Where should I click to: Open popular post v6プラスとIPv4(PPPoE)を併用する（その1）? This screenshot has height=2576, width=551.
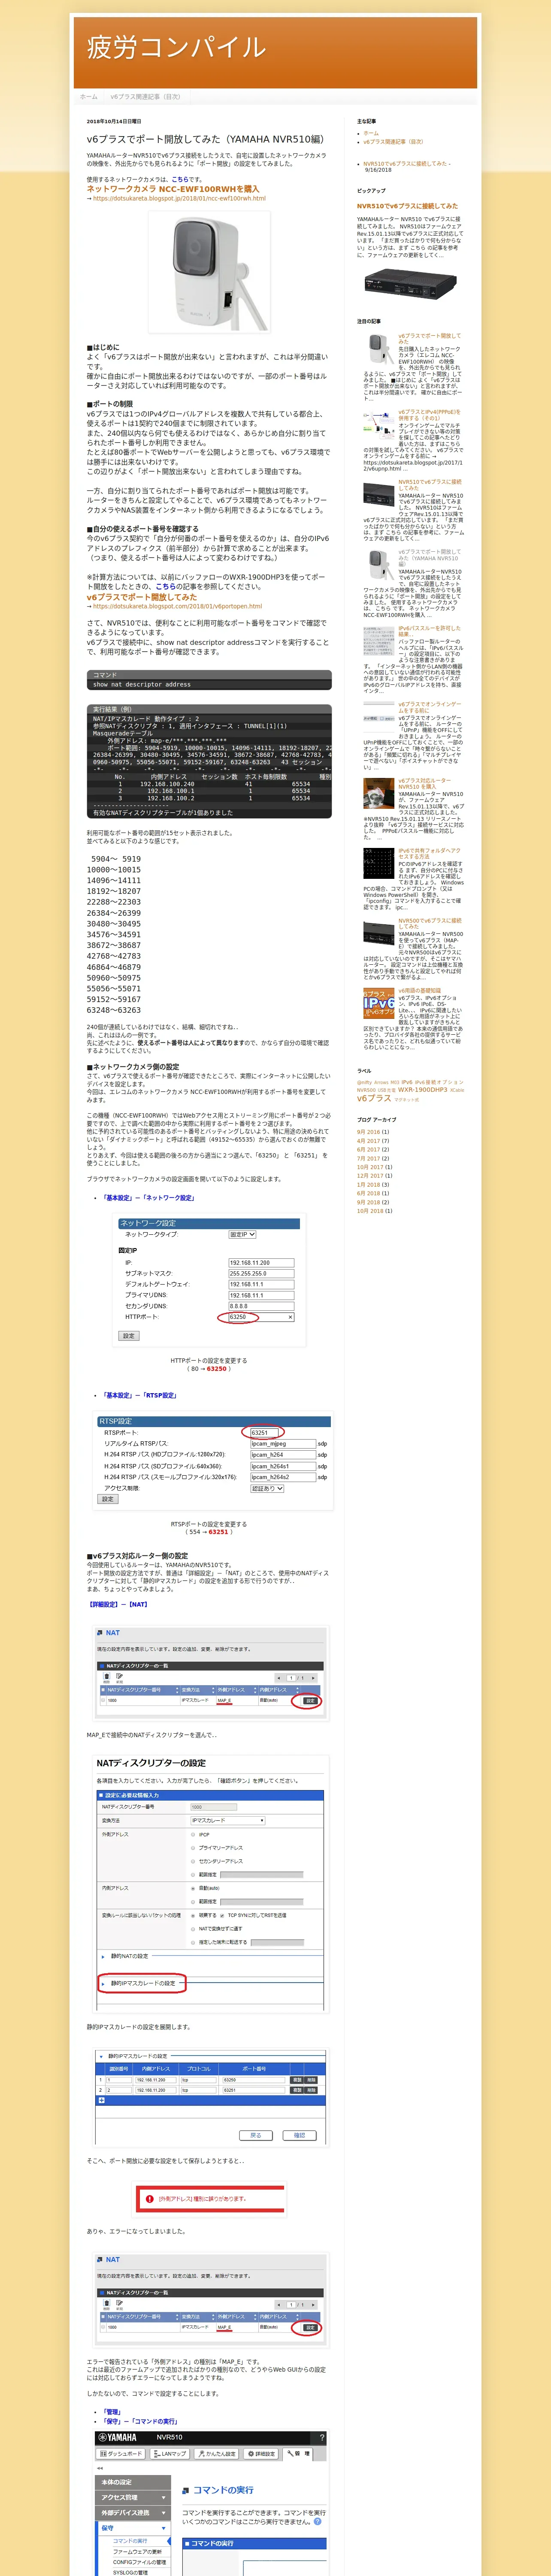[429, 415]
